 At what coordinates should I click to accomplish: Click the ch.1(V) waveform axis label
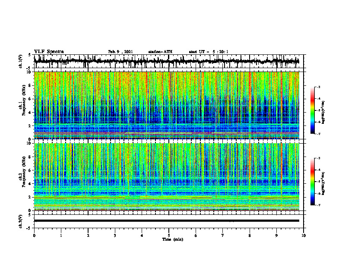[21, 61]
